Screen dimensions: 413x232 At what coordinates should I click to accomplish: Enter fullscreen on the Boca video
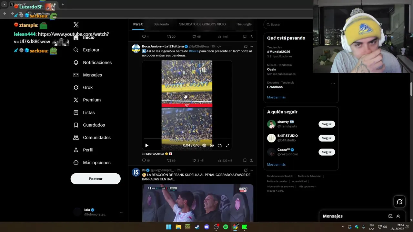227,145
